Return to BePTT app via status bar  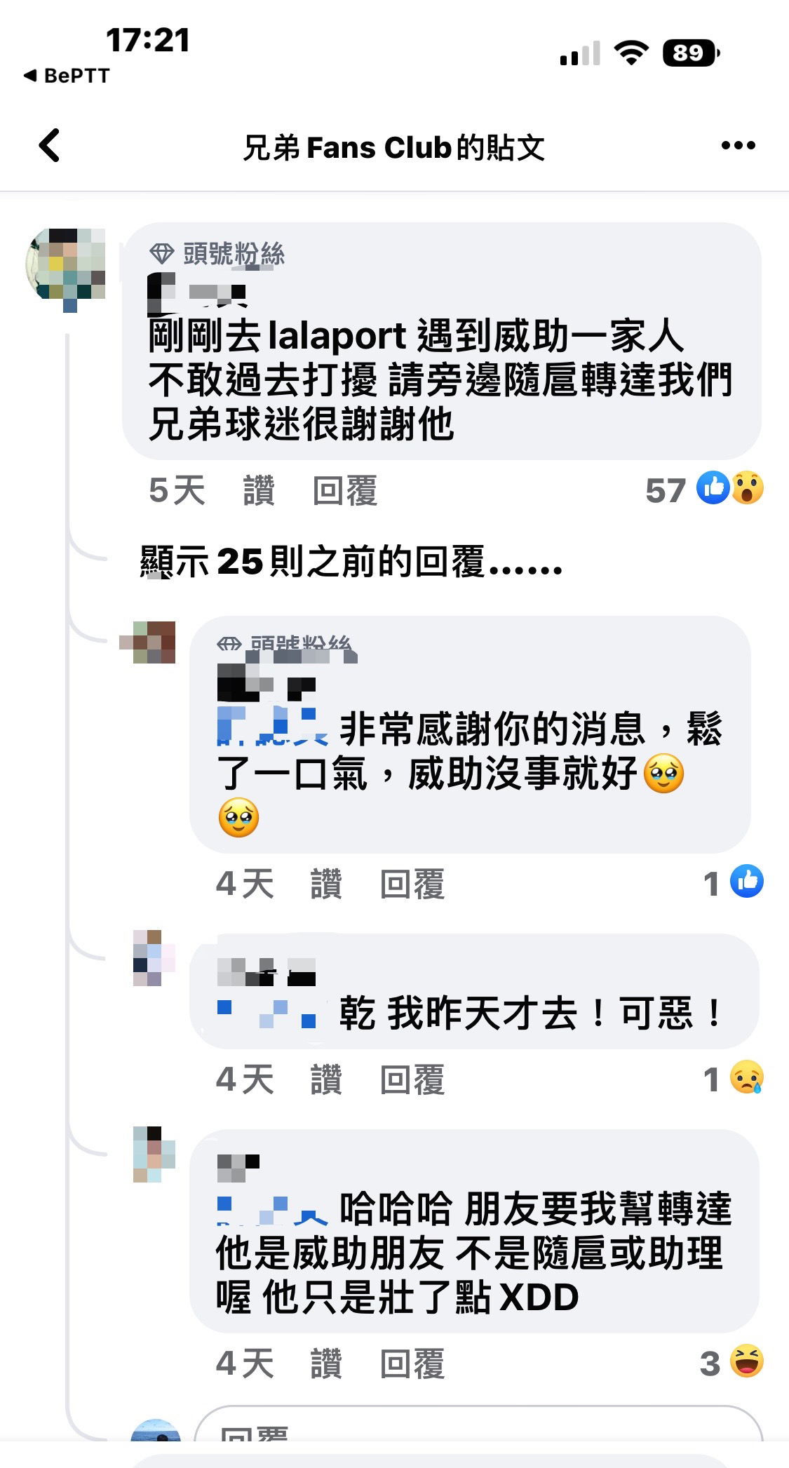(67, 76)
